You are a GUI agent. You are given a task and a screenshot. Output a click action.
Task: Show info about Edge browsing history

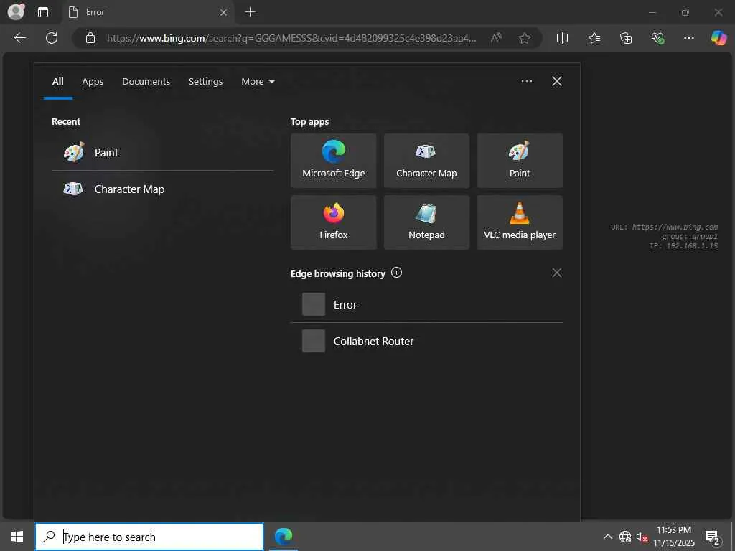coord(396,273)
